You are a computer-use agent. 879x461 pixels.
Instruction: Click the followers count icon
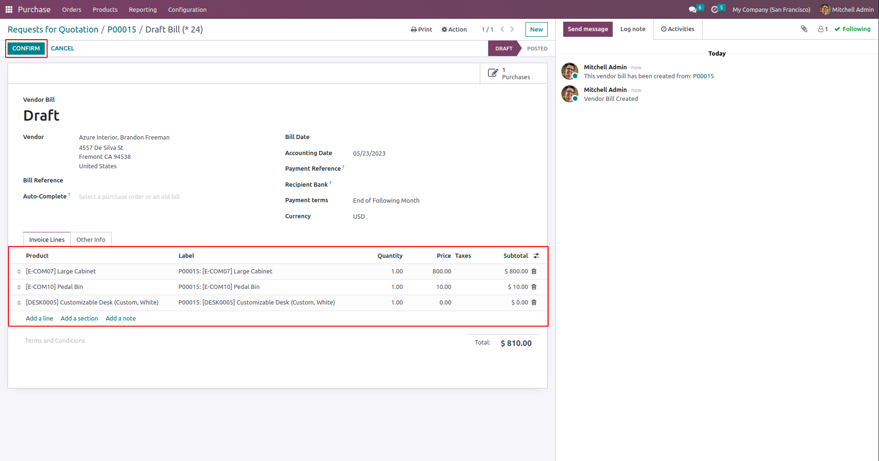tap(822, 29)
